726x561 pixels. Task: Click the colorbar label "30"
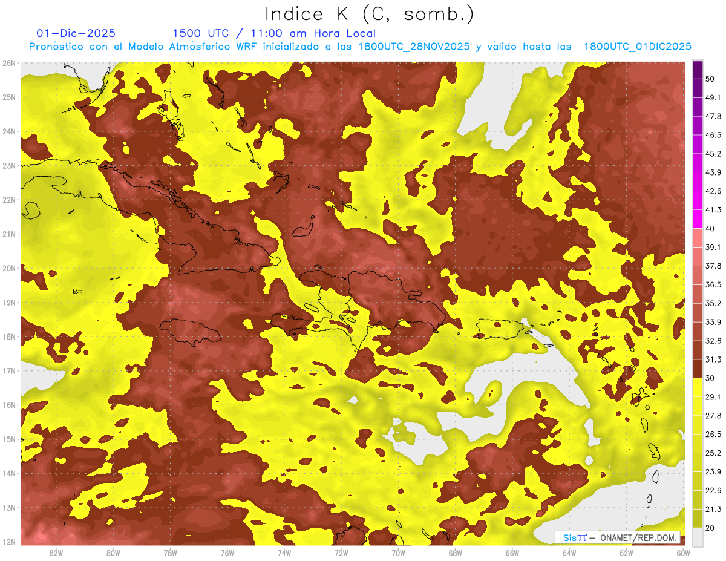point(710,378)
